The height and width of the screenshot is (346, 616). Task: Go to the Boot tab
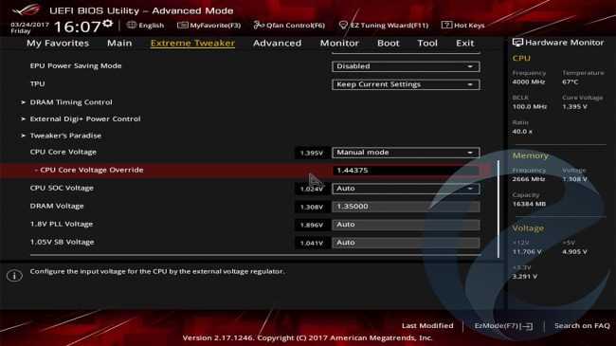(x=389, y=43)
